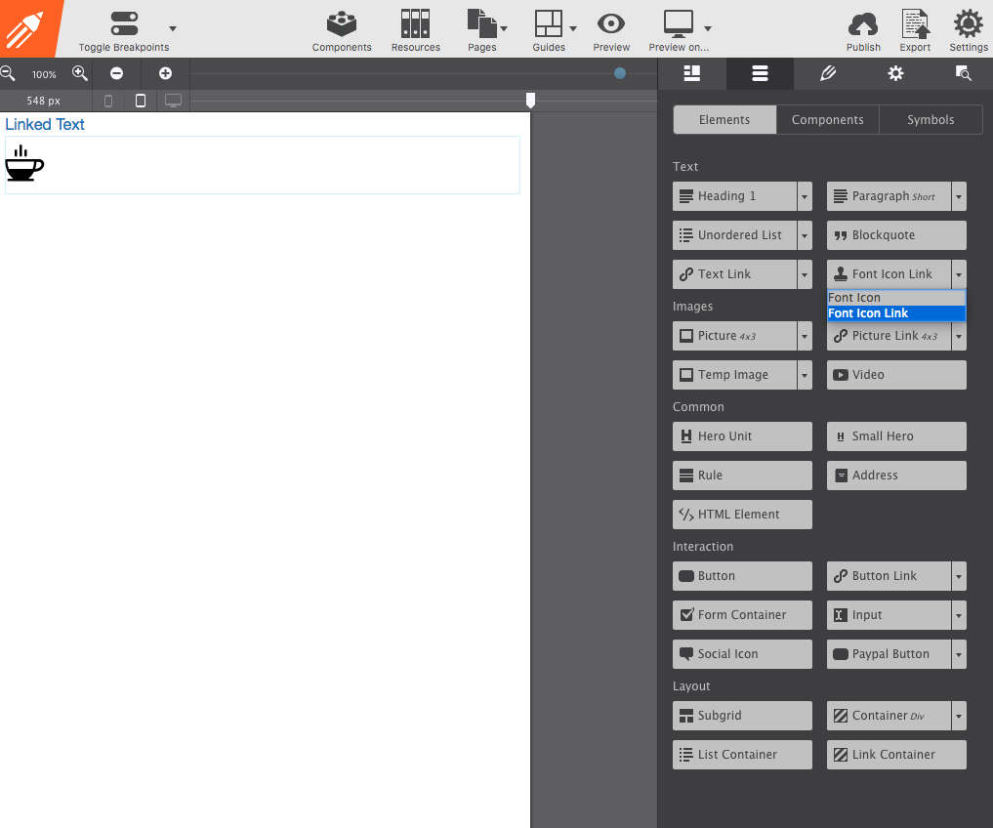This screenshot has height=828, width=993.
Task: Switch to the gear settings panel tab
Action: 895,73
